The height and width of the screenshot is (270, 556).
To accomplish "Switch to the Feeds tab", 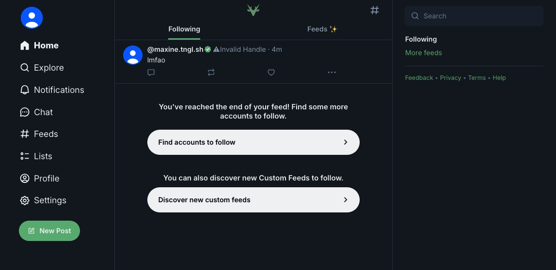I will [322, 29].
